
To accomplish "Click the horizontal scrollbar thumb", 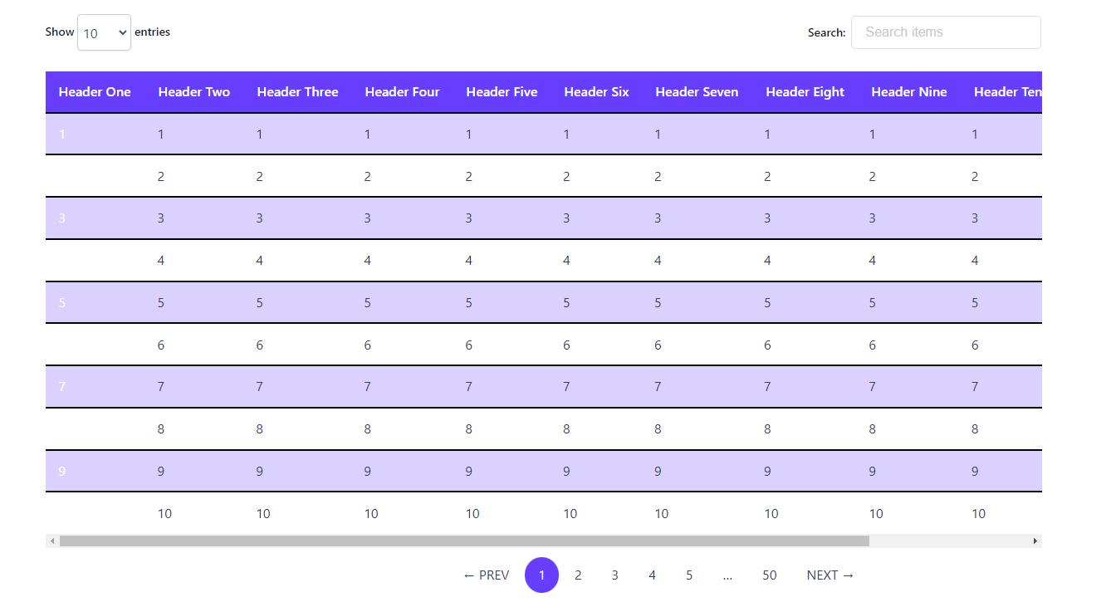I will 464,541.
